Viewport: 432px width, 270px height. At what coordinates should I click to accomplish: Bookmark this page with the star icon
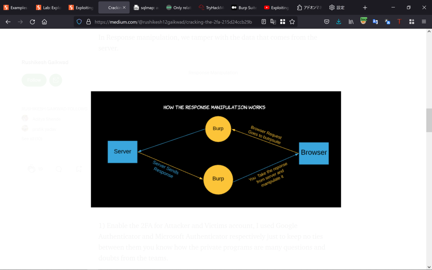[x=292, y=22]
